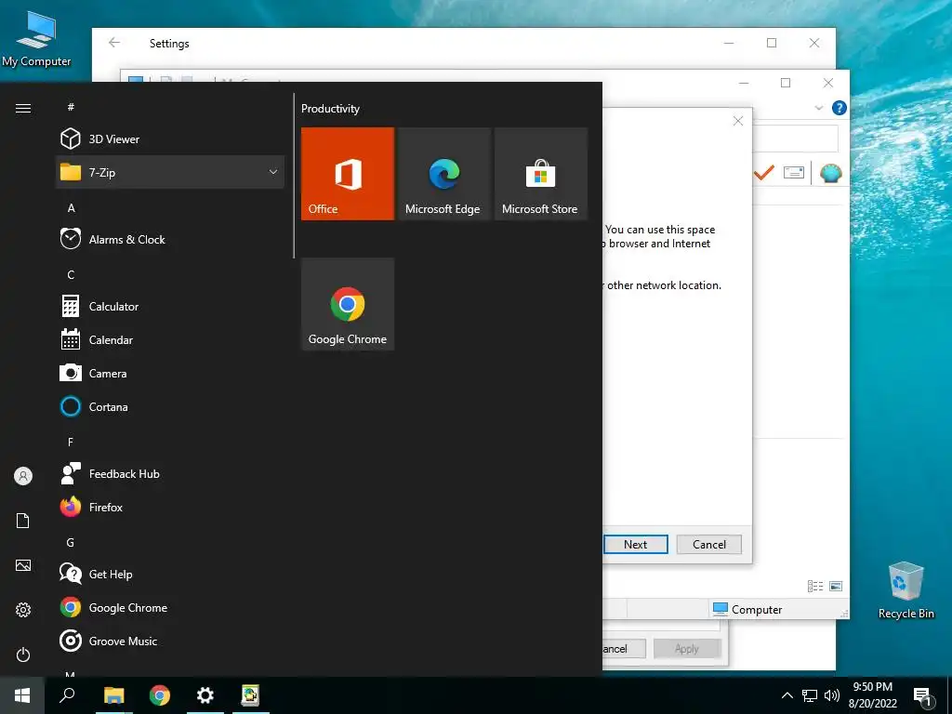Viewport: 952px width, 714px height.
Task: Open the clock showing 9:50 PM
Action: (x=872, y=695)
